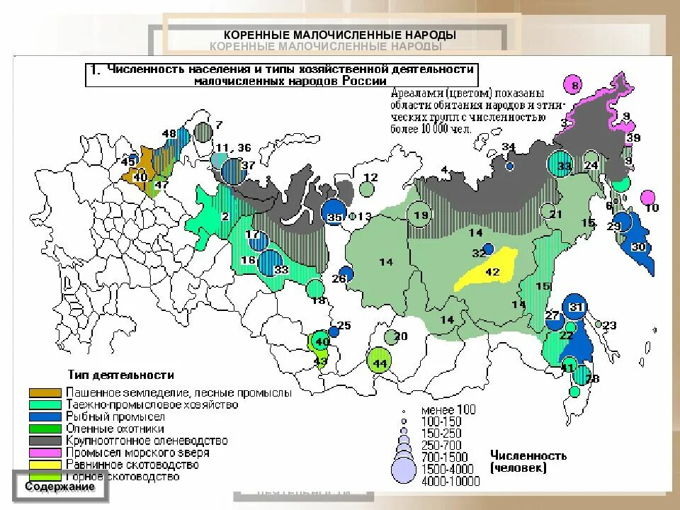This screenshot has height=510, width=680.
Task: Select the yellow Равнинное скотоводство legend swatch
Action: [45, 465]
